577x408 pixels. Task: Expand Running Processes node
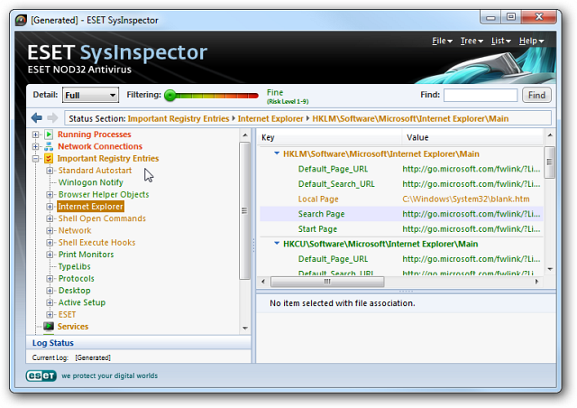coord(36,134)
